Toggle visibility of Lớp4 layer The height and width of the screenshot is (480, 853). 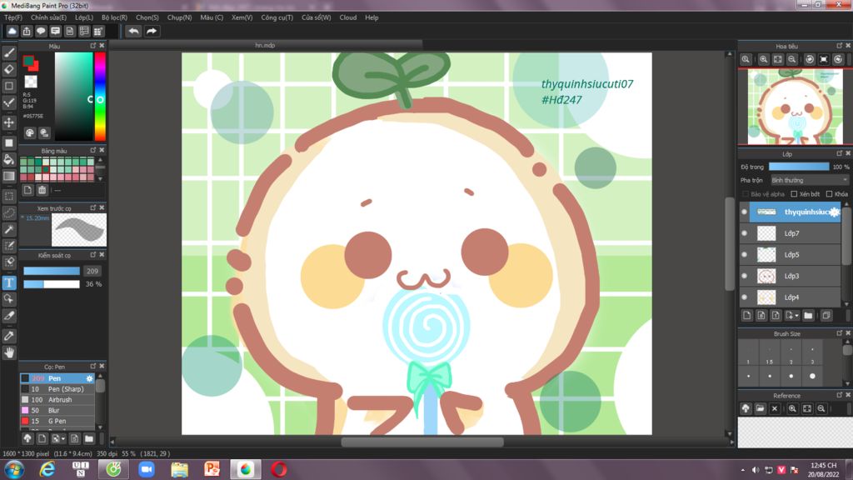point(744,297)
